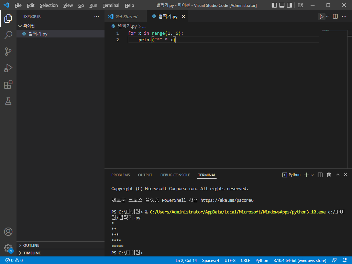This screenshot has width=352, height=264.
Task: Expand the TIMELINE section
Action: (60, 253)
